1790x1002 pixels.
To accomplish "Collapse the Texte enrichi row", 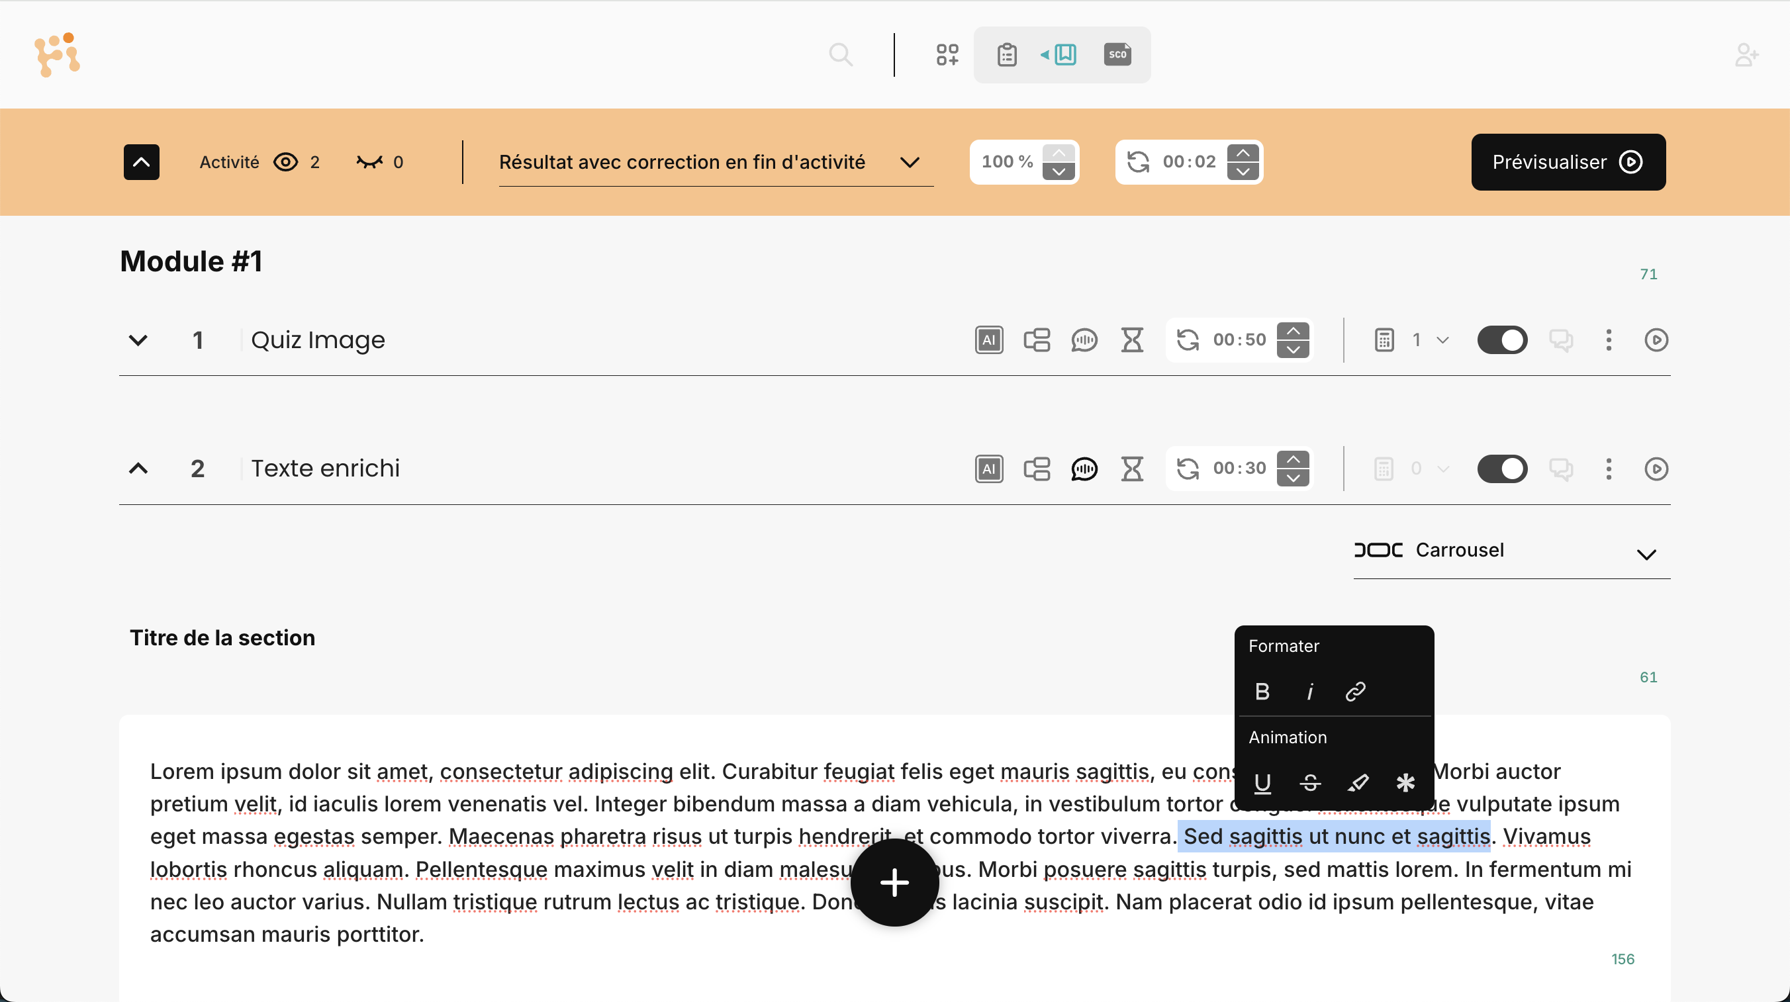I will (x=138, y=469).
